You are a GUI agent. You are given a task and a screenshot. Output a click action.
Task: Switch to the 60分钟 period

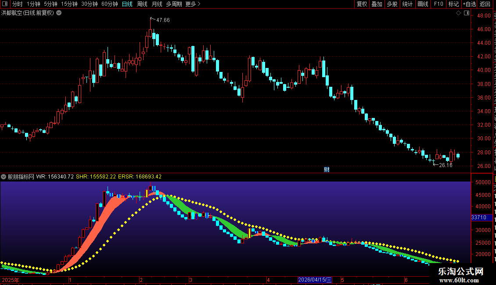110,4
